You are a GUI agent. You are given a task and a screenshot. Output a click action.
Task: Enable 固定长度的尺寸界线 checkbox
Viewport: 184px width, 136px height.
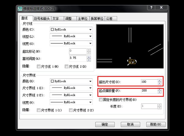click(x=101, y=100)
